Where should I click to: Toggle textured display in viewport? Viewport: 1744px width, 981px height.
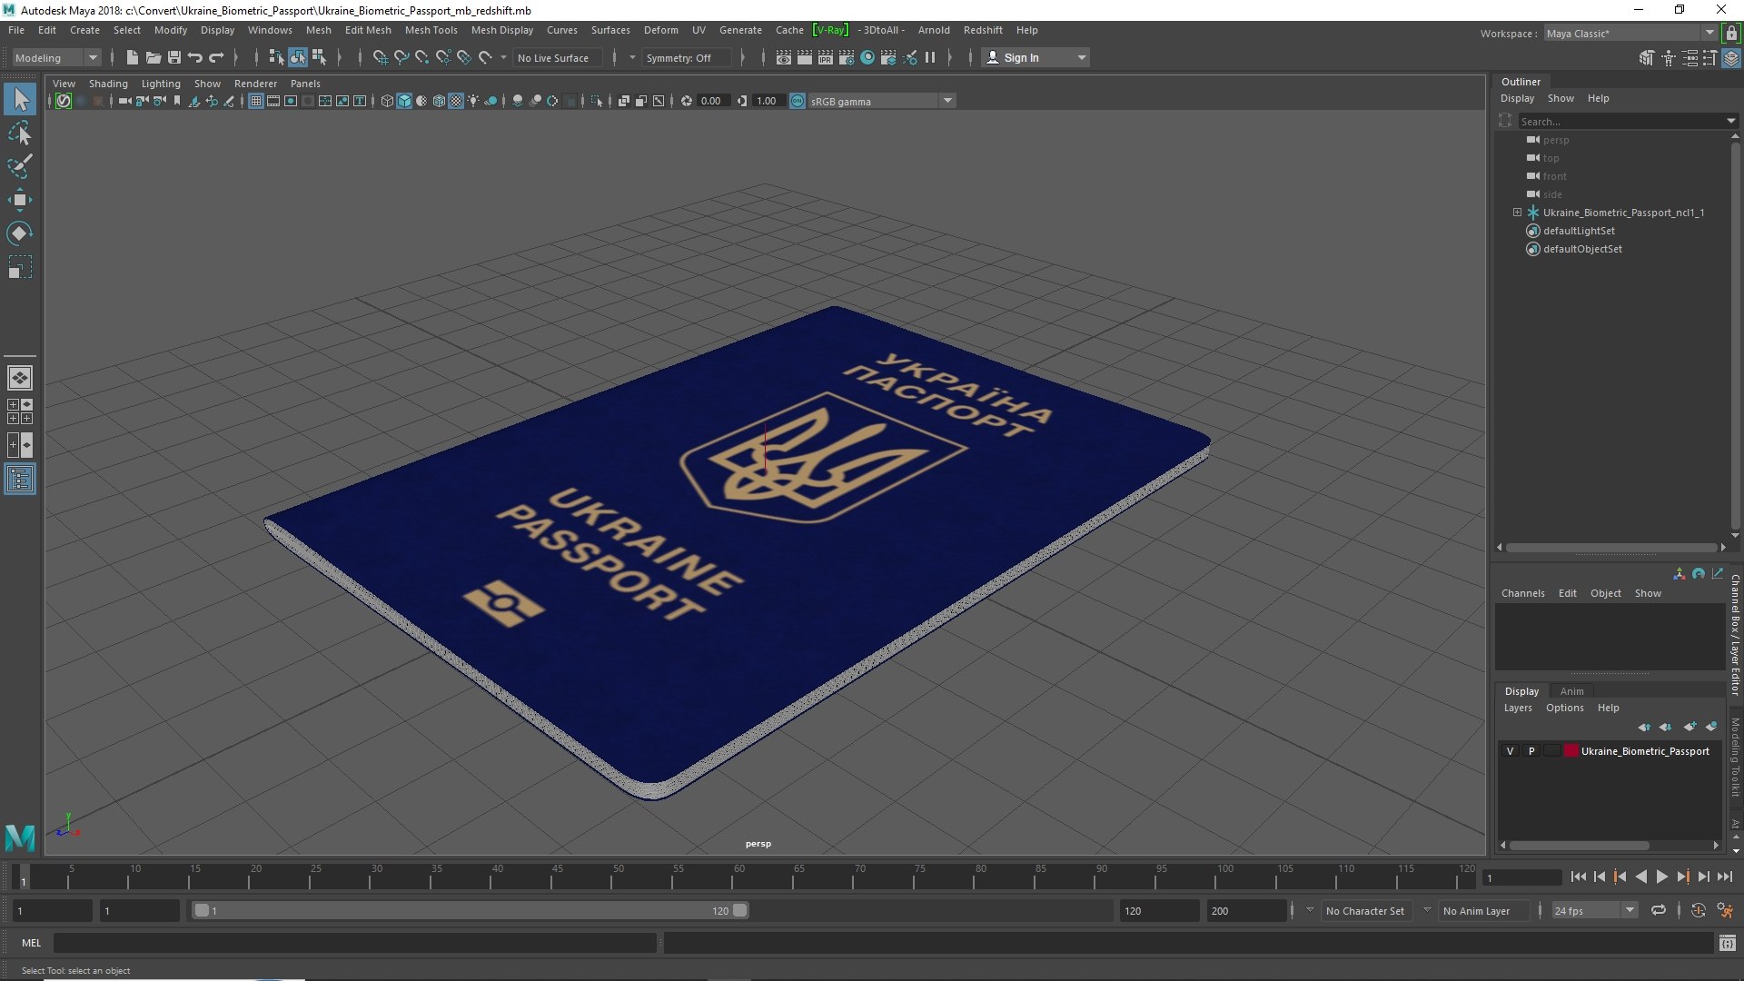click(456, 101)
